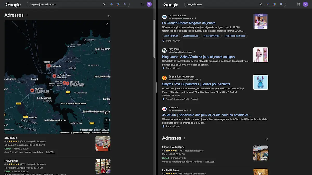This screenshot has width=312, height=175.
Task: Open options menu beside lagranderecre.fr URL
Action: pos(195,18)
